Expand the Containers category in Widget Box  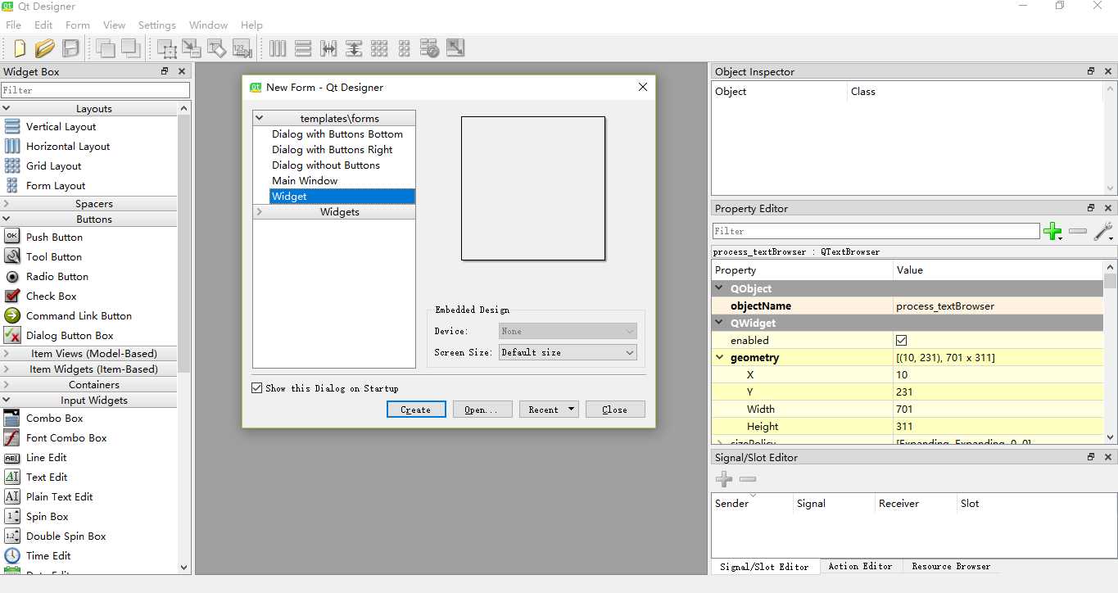tap(7, 384)
